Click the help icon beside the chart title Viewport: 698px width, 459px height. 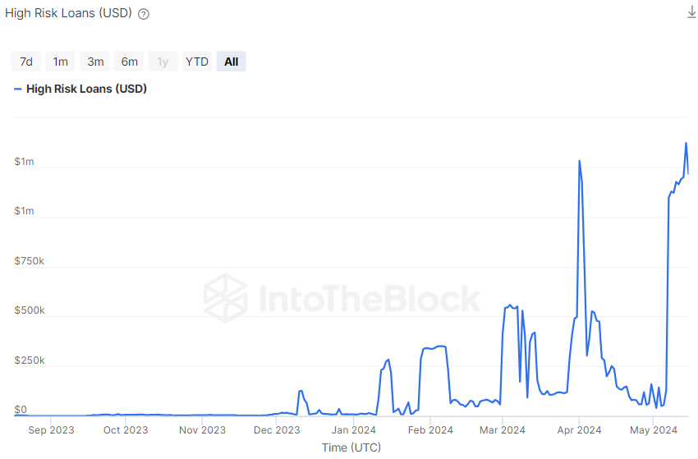(x=144, y=14)
